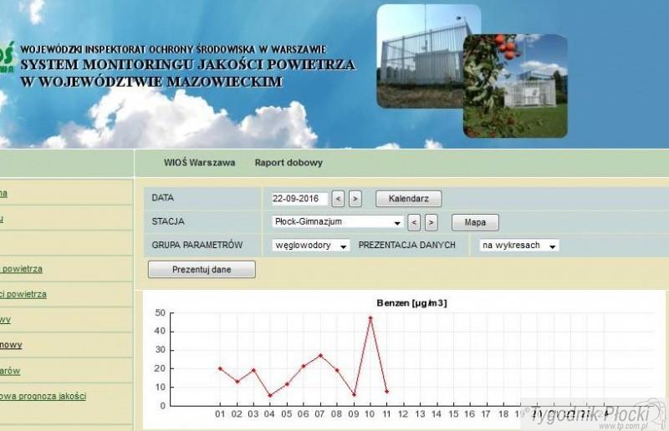This screenshot has height=431, width=669.
Task: Go to next date arrow button
Action: (x=355, y=199)
